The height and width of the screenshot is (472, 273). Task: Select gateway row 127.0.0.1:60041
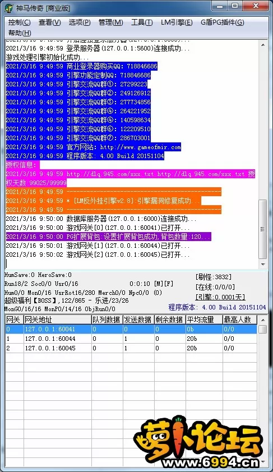click(131, 329)
